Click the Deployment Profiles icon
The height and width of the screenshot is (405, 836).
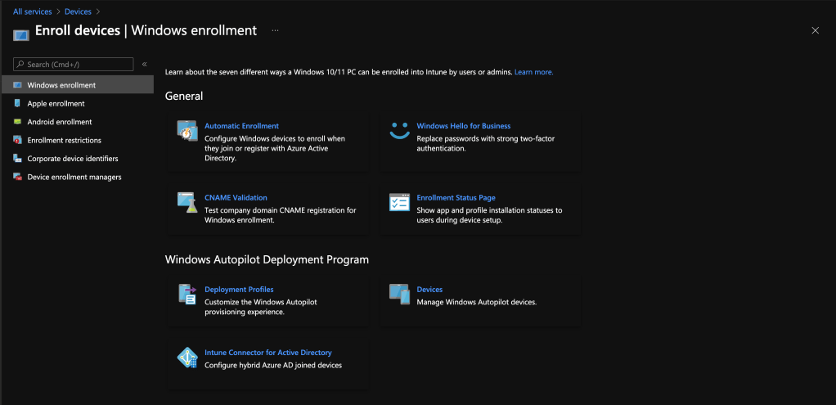(x=187, y=295)
